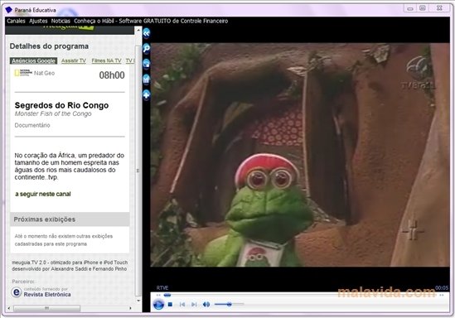
Task: Click Monster Fish of the Congo subtitle
Action: coord(53,113)
